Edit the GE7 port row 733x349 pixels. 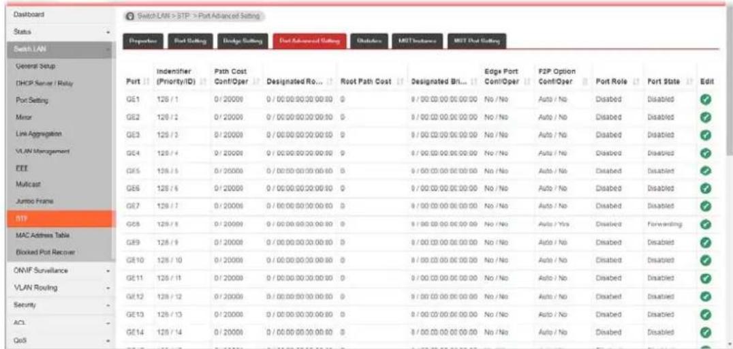click(x=705, y=207)
